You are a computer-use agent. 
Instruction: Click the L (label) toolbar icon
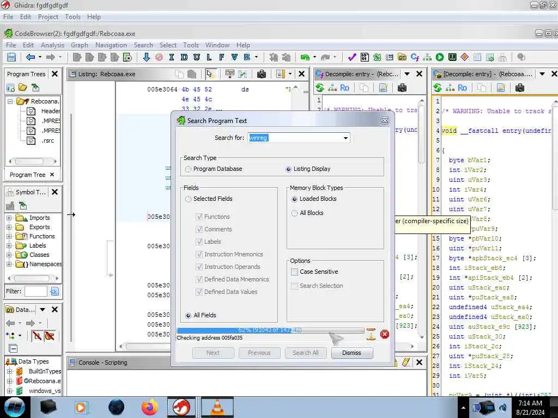209,57
